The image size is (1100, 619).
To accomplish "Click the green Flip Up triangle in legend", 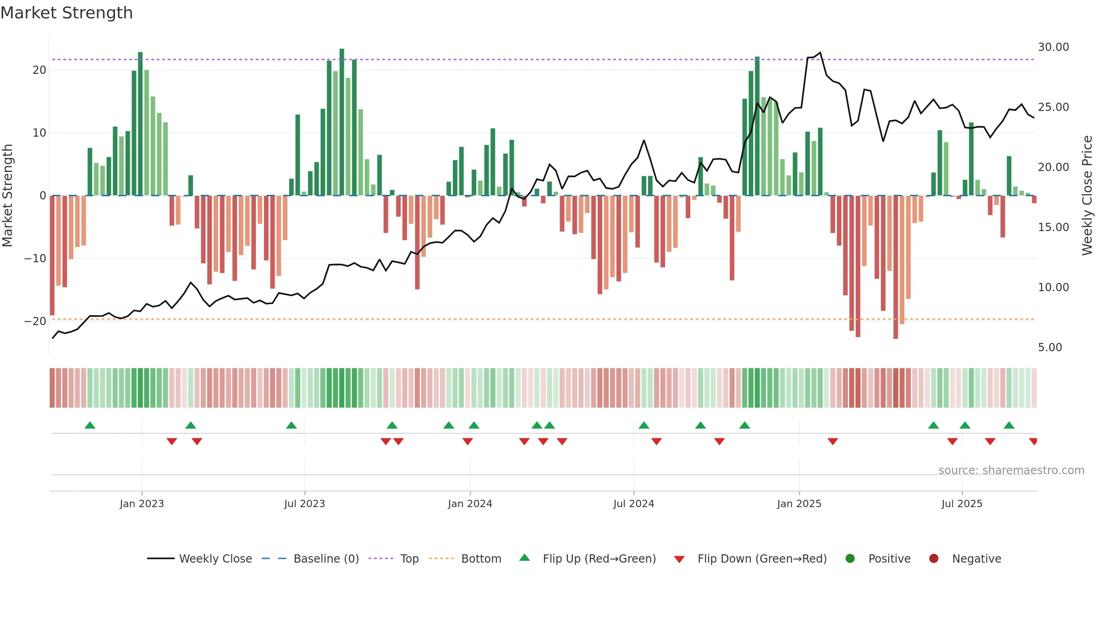I will pos(525,558).
